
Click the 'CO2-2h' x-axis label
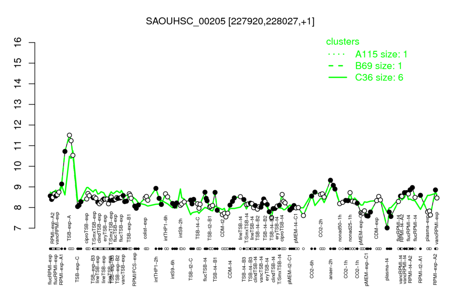(x=320, y=228)
